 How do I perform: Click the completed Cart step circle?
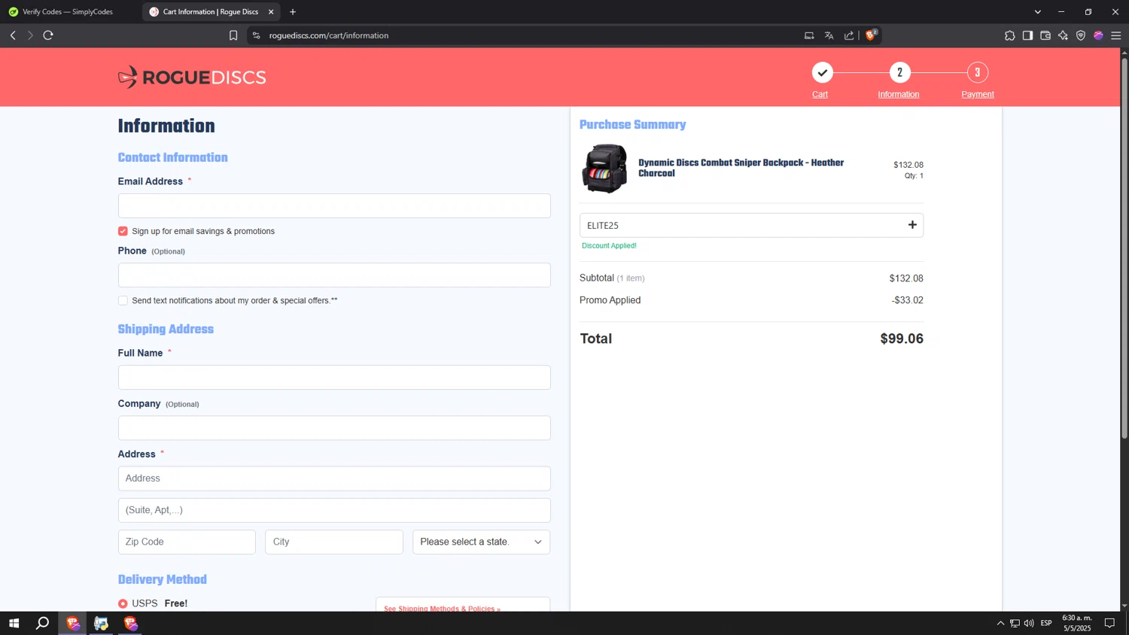822,73
